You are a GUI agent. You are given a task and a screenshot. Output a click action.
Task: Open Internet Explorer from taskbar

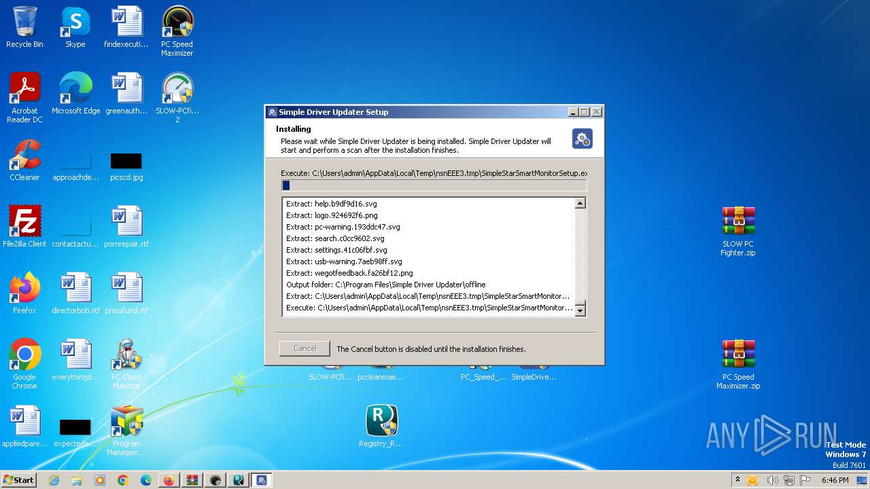tap(54, 480)
